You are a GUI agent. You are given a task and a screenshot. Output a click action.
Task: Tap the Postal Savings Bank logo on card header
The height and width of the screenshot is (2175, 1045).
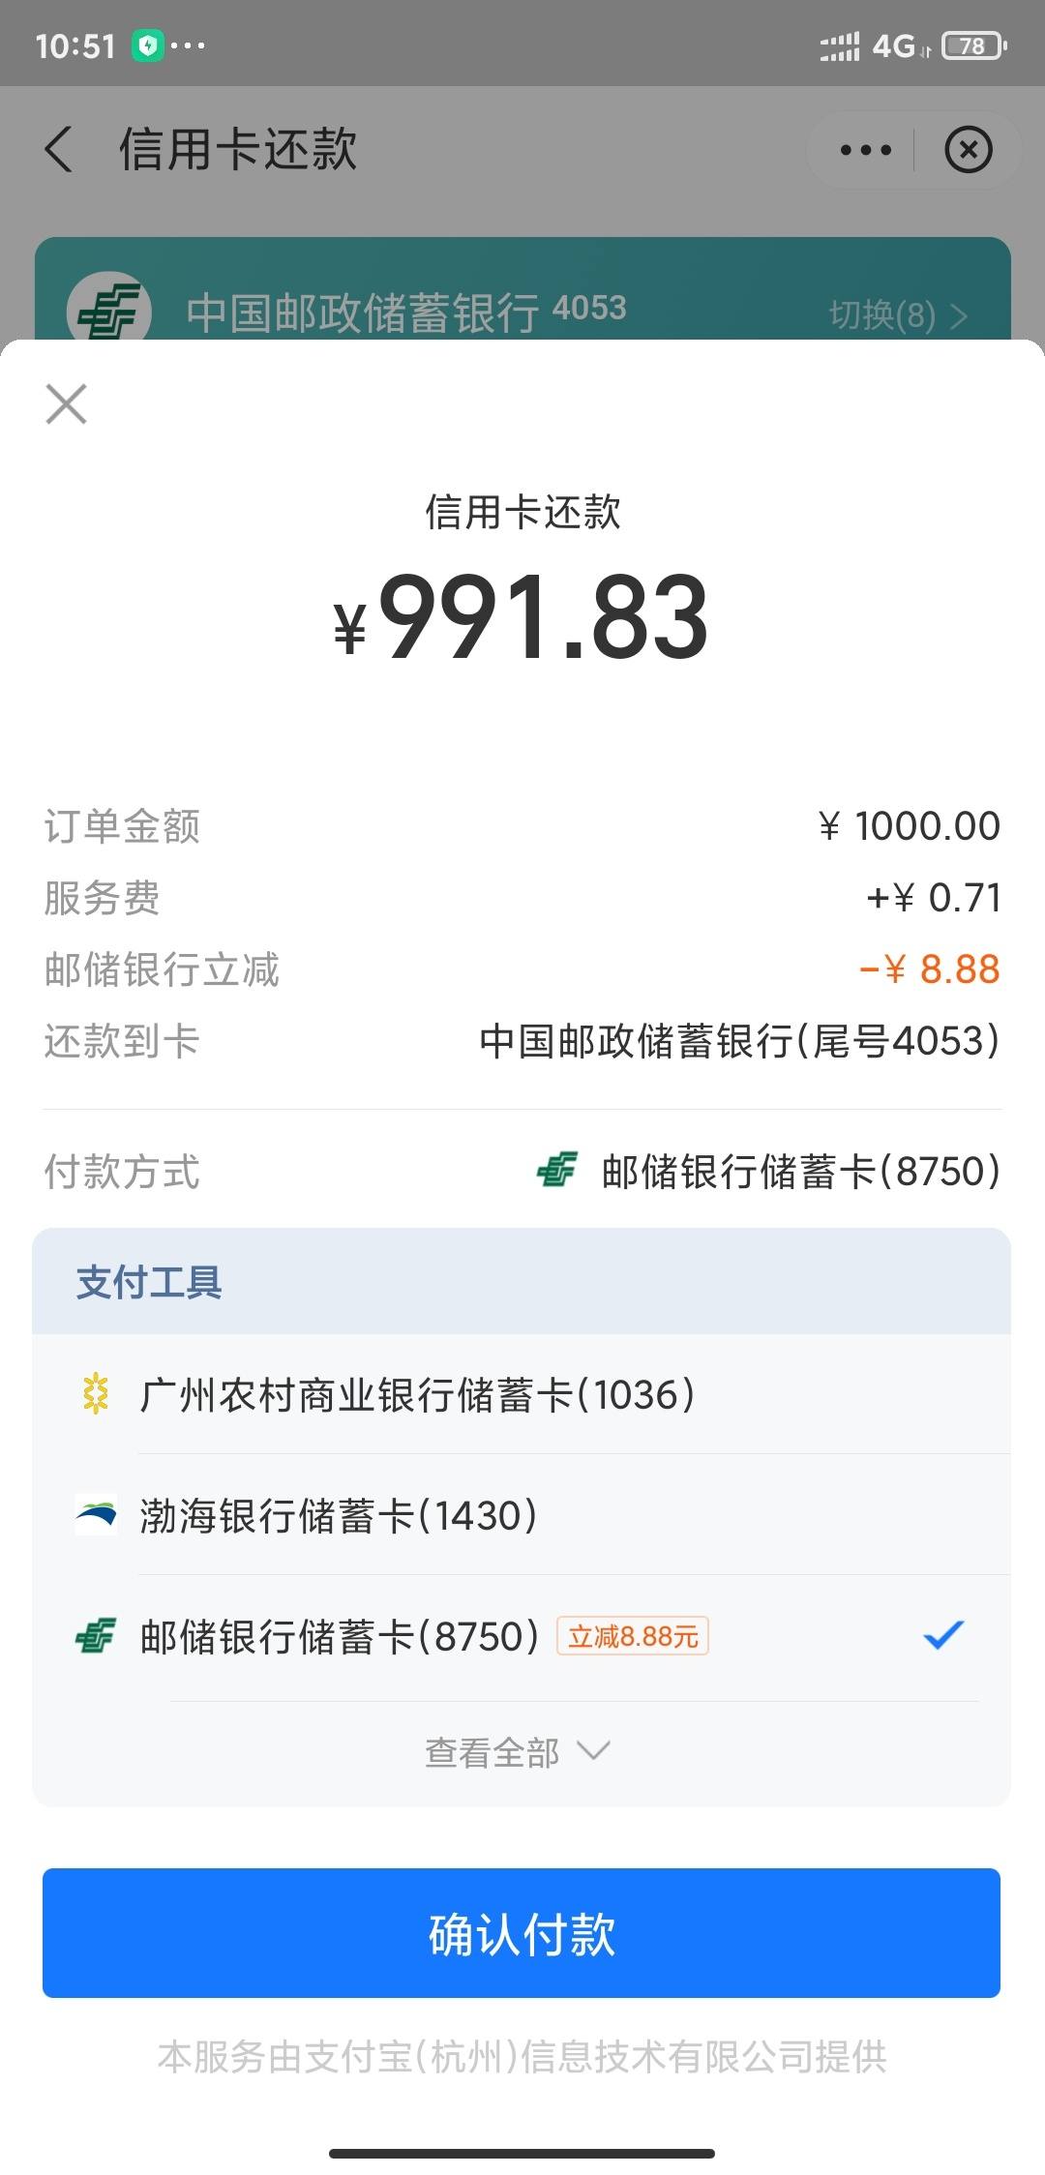(108, 308)
